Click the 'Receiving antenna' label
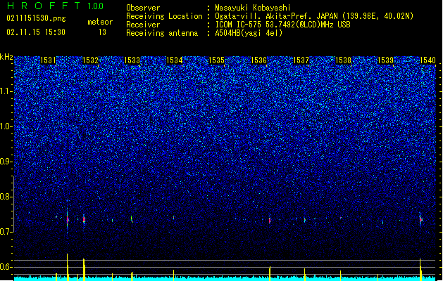This screenshot has width=443, height=281. [x=162, y=33]
